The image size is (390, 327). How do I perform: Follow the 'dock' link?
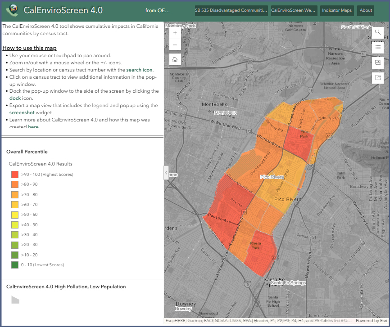pyautogui.click(x=15, y=98)
